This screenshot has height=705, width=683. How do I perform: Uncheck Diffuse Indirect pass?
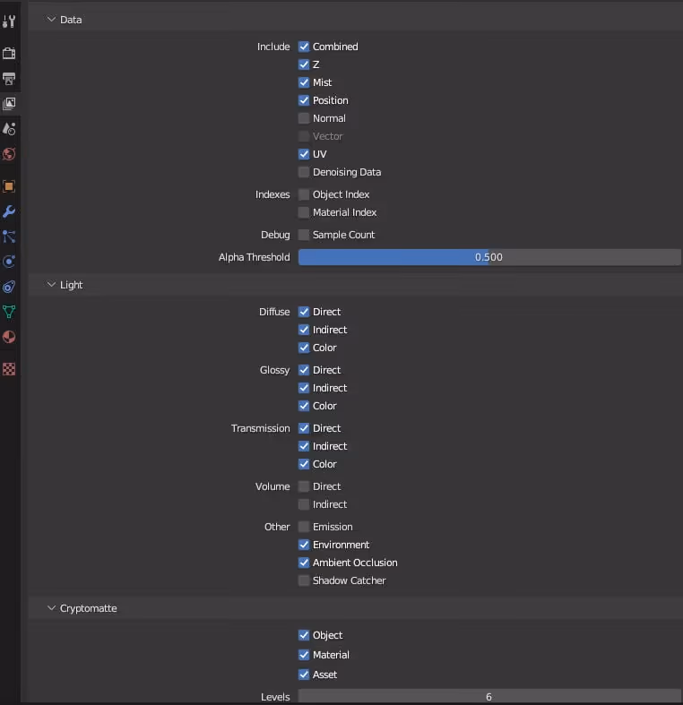click(304, 330)
